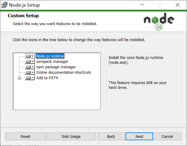Screen dimensions: 187x146
Task: Close the Node.js Setup window
Action: [x=178, y=5]
